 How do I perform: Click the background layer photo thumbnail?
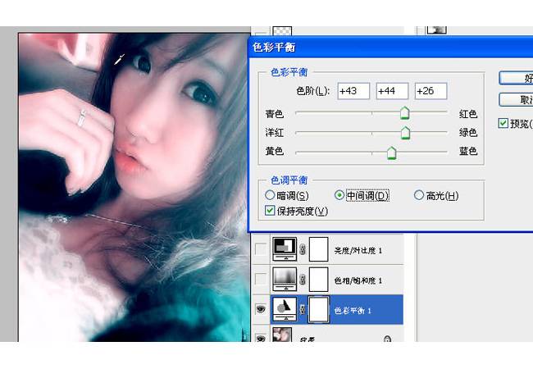click(x=282, y=335)
